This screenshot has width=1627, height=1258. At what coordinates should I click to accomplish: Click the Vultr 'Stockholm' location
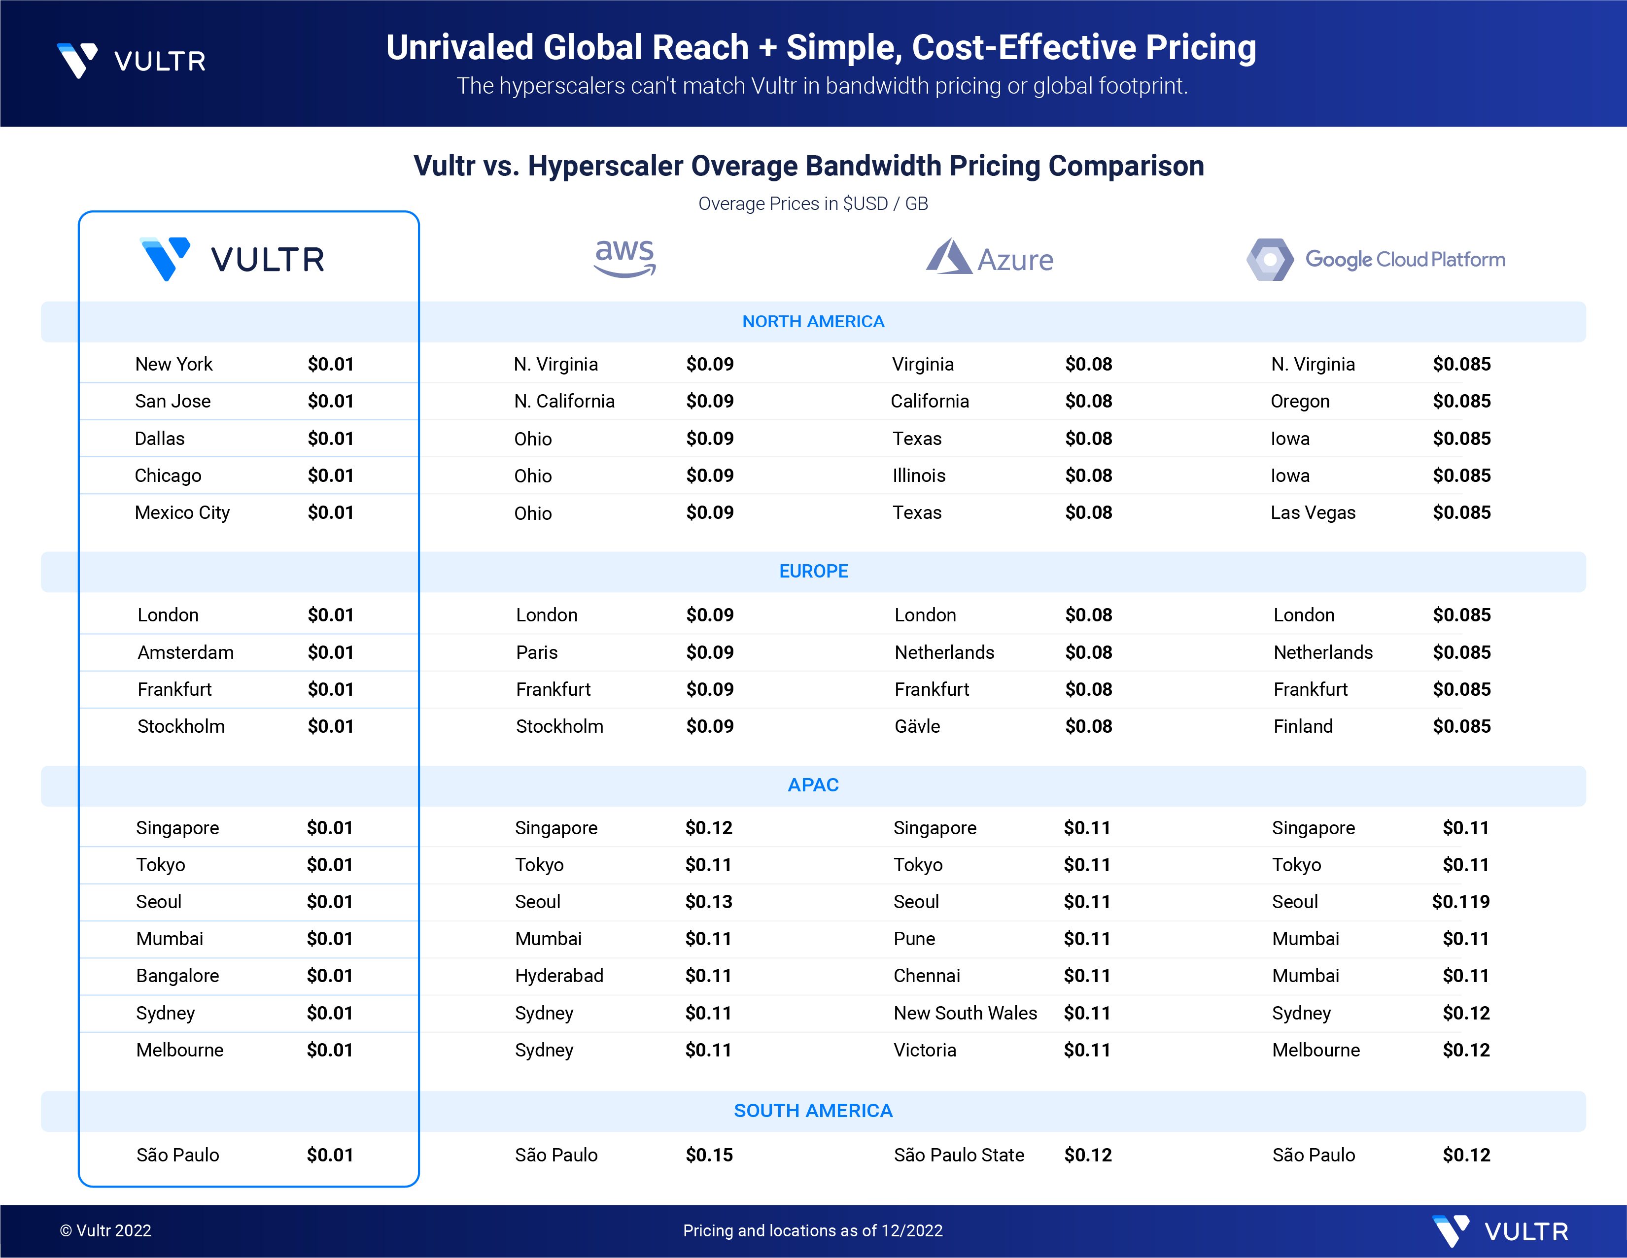coord(181,726)
